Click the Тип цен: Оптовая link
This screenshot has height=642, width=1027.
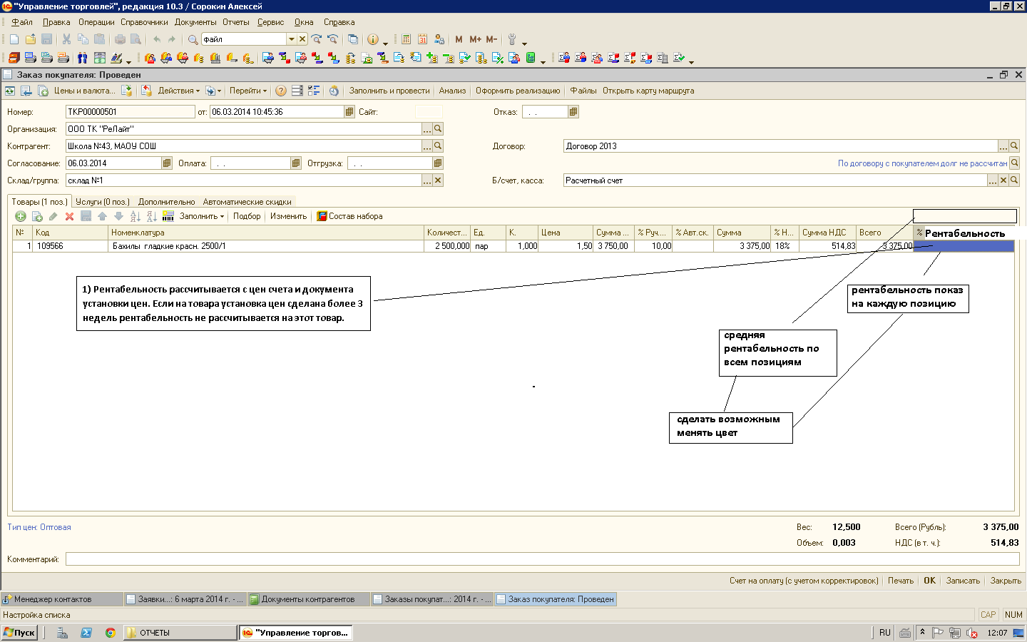click(x=39, y=527)
